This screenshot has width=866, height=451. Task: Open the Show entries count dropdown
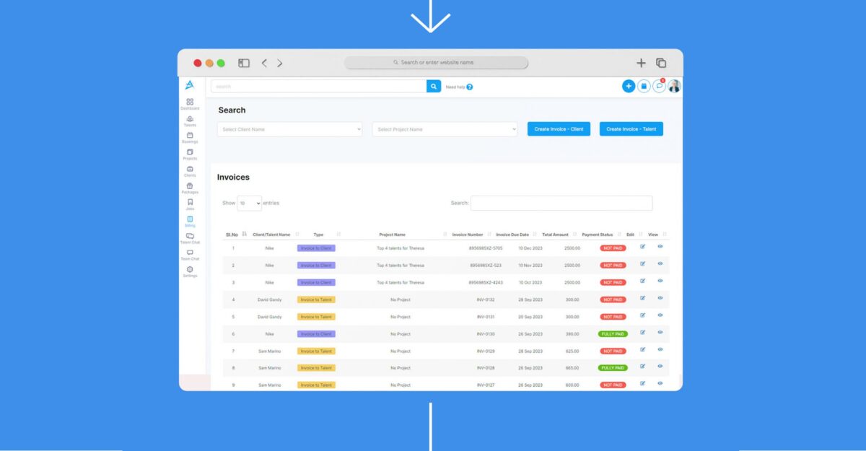249,203
